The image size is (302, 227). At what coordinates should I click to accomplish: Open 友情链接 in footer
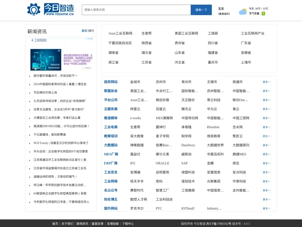[x=113, y=224]
